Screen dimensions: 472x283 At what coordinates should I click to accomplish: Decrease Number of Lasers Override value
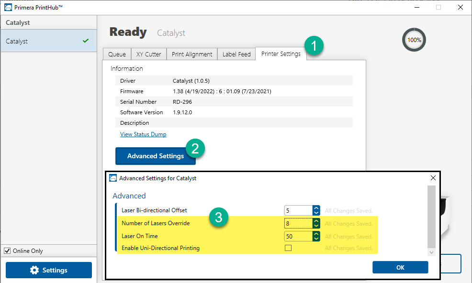[316, 226]
